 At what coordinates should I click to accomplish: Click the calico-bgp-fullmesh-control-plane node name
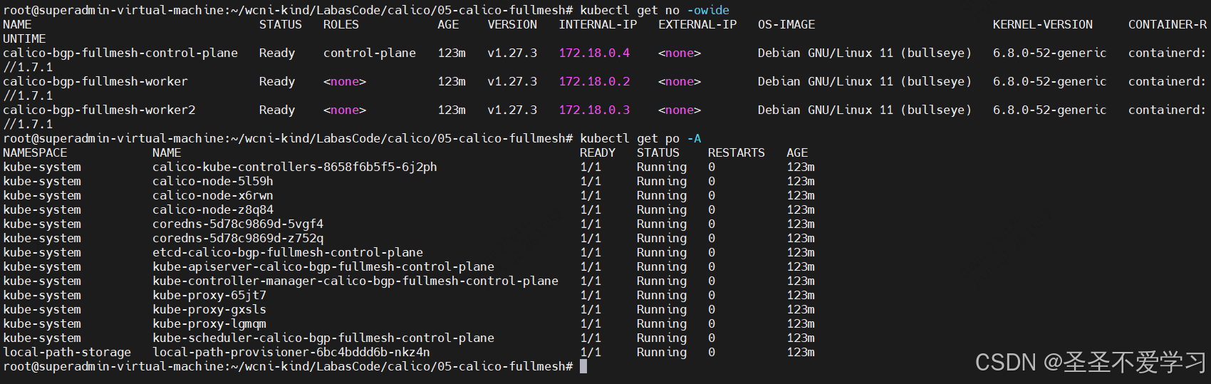(x=120, y=53)
